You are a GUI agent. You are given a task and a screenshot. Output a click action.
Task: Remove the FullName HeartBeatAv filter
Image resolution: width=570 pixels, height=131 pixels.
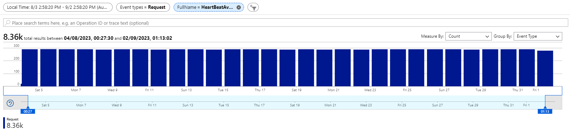pyautogui.click(x=239, y=7)
